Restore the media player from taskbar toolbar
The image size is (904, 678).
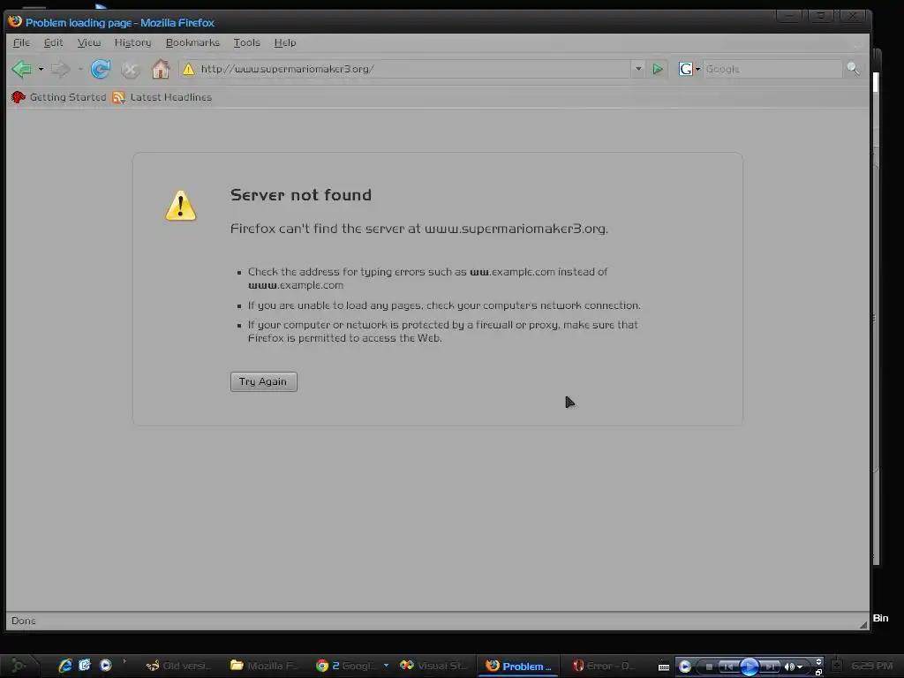tap(818, 672)
